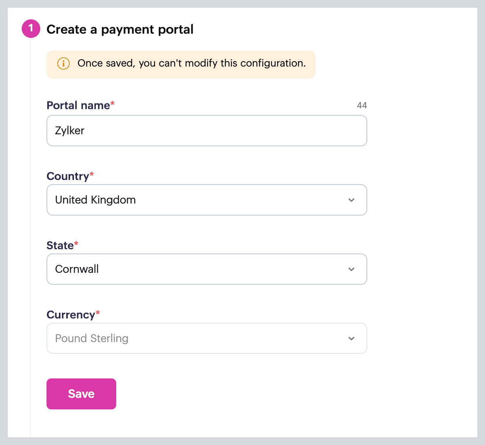Click the Country field chevron arrow
The height and width of the screenshot is (445, 485).
pos(351,200)
